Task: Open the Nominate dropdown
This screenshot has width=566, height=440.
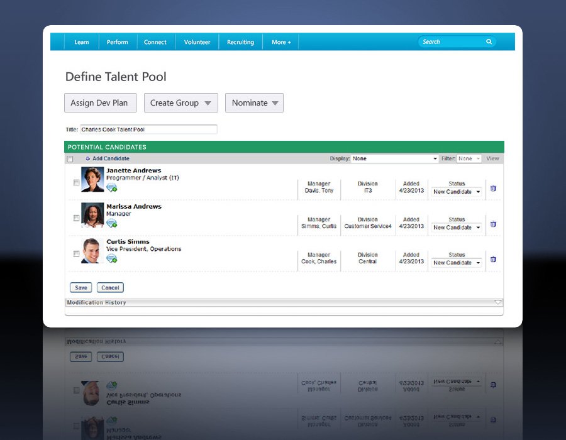Action: coord(254,103)
